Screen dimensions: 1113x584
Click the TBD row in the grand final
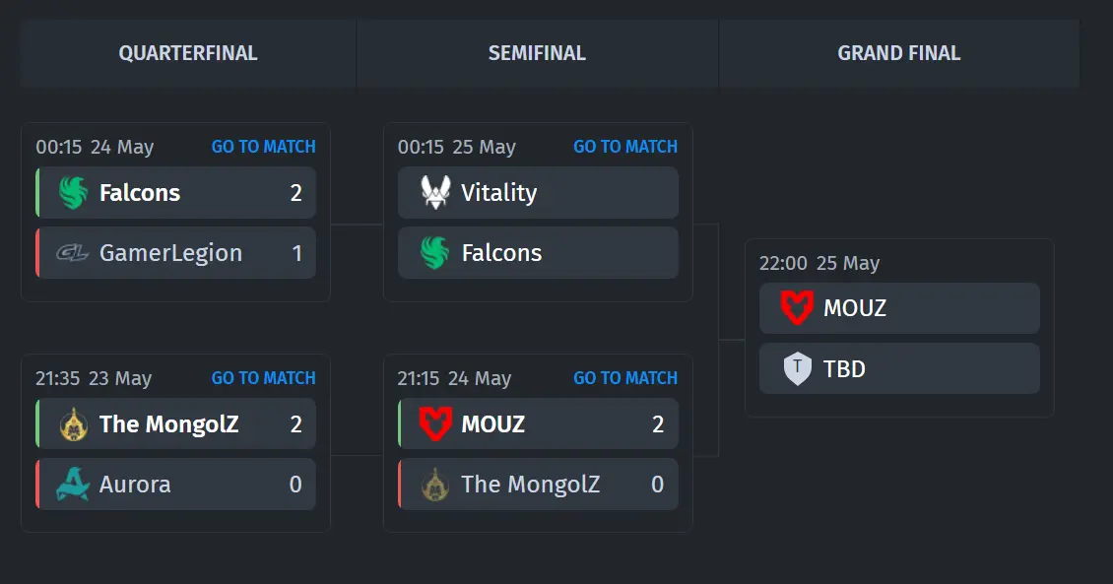pos(899,368)
